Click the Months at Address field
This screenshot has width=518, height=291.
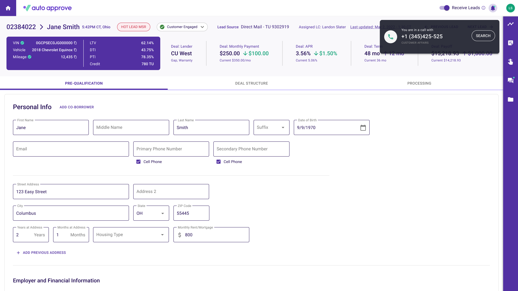[71, 235]
